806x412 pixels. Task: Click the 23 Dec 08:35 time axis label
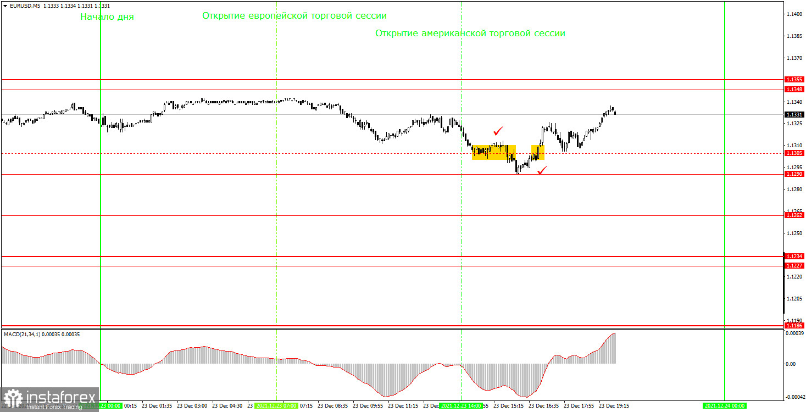click(333, 406)
